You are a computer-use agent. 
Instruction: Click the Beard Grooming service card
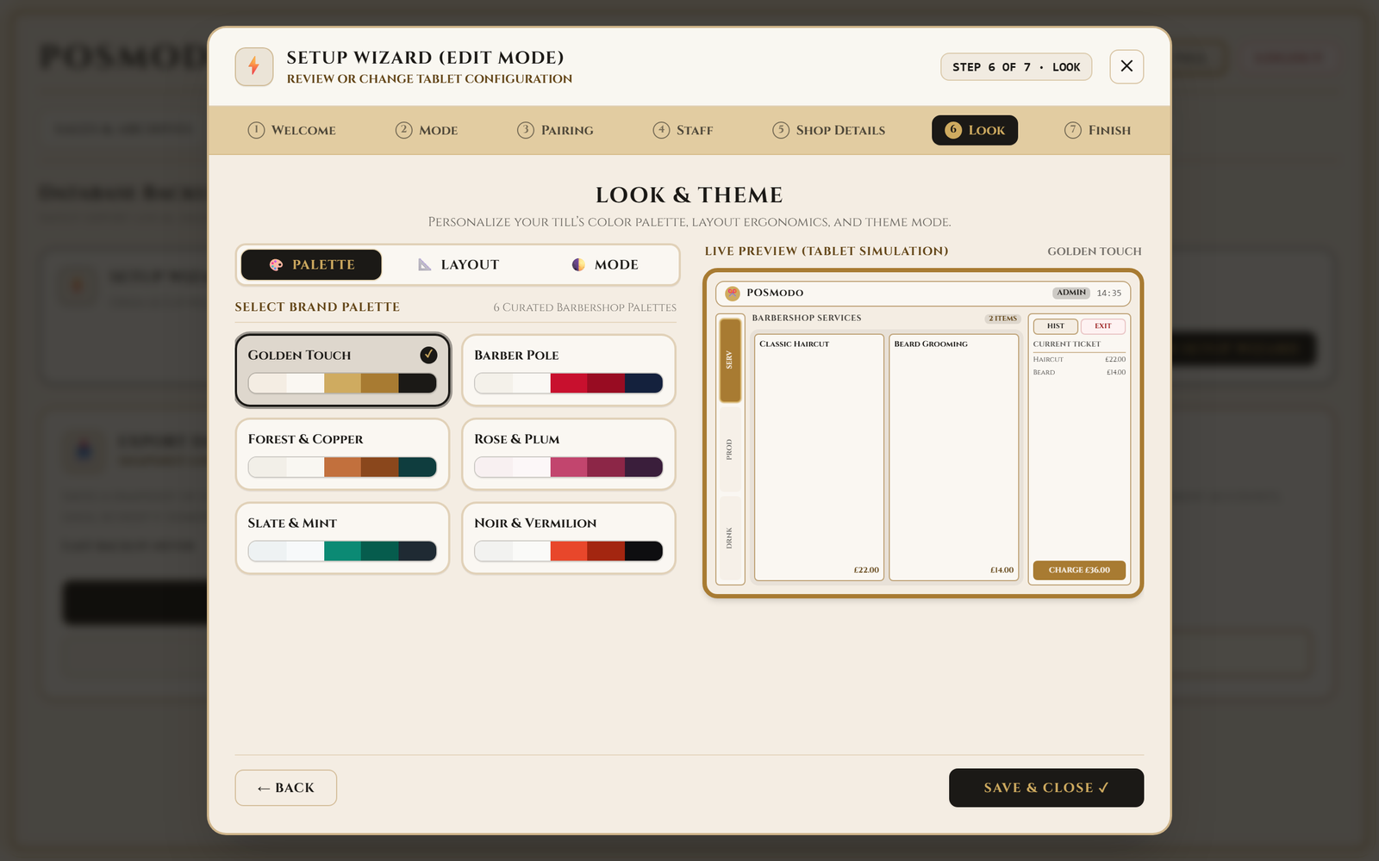[954, 457]
